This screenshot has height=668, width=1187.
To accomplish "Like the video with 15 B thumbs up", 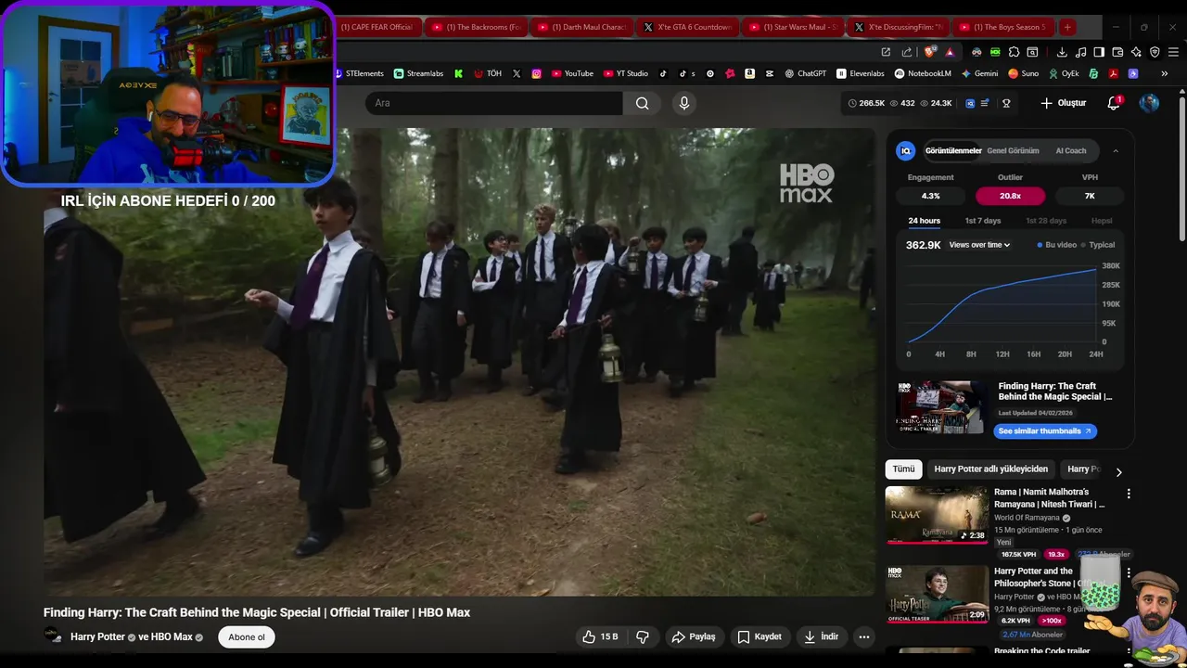I will [599, 636].
